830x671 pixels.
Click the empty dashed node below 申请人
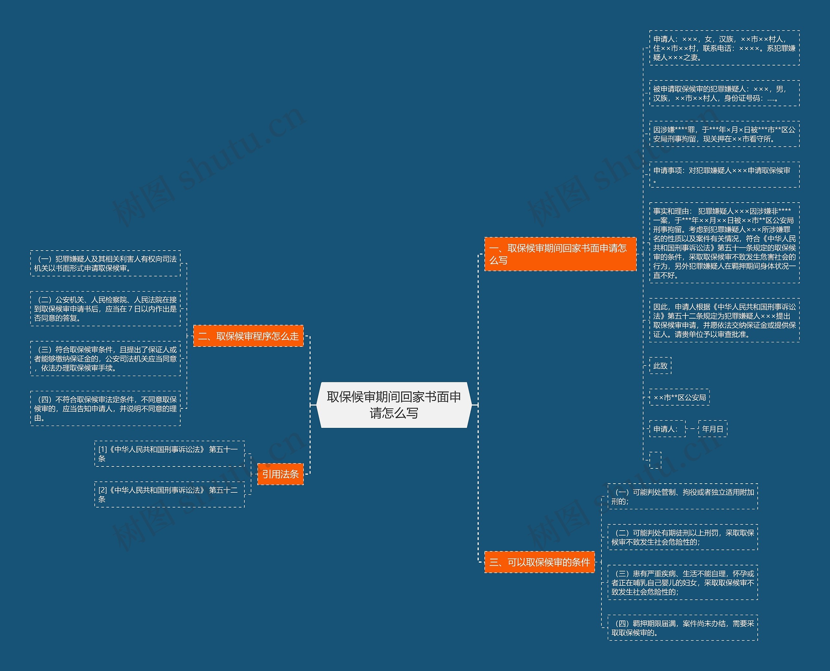pos(655,460)
